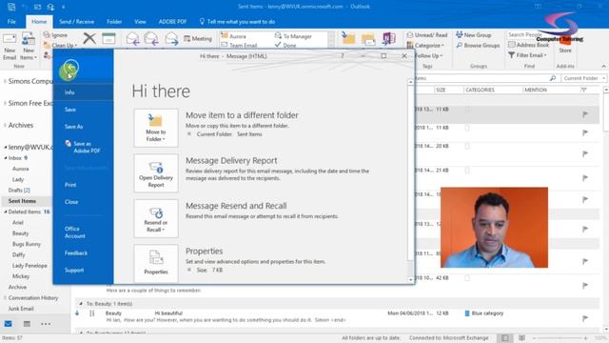
Task: Sort by the CATEGORIES column header
Action: 480,90
